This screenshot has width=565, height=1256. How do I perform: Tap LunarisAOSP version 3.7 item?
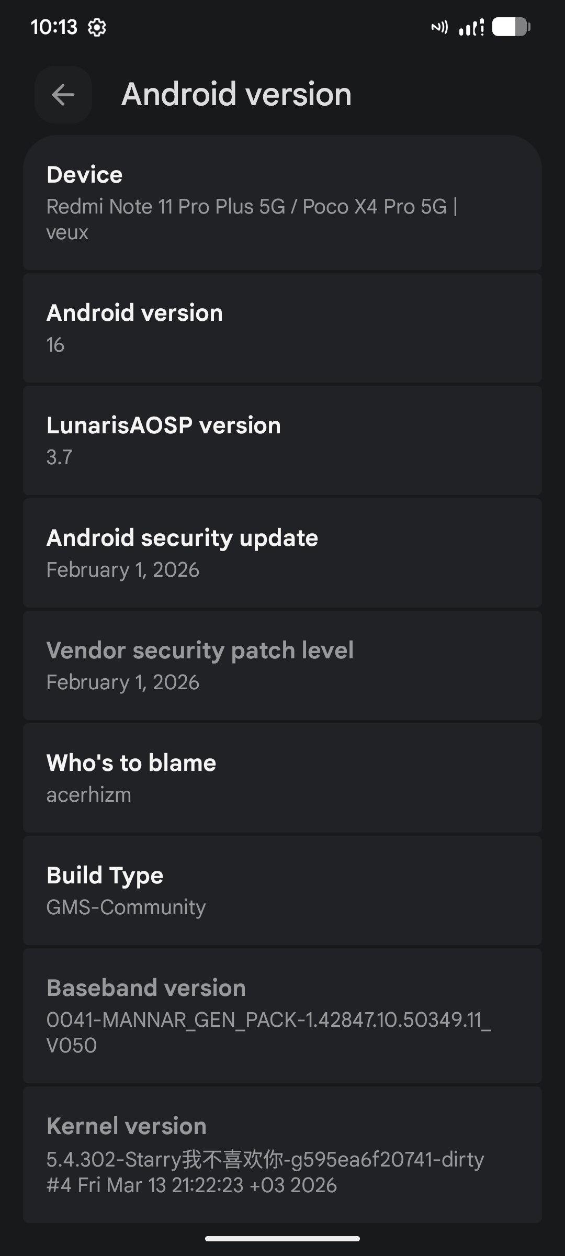(x=282, y=441)
